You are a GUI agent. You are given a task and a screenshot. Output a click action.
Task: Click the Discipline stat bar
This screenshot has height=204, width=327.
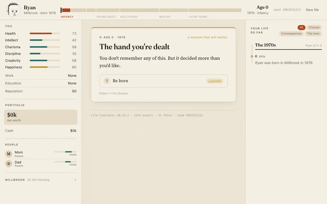pyautogui.click(x=45, y=53)
